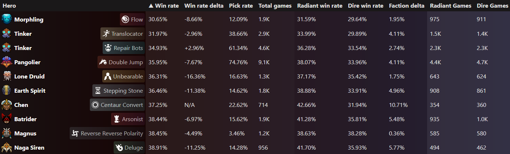Click the Stepping Stone facet badge
Image resolution: width=510 pixels, height=154 pixels.
point(118,91)
